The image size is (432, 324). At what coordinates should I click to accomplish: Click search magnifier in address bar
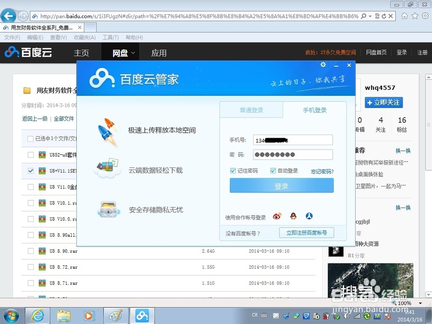click(x=364, y=16)
